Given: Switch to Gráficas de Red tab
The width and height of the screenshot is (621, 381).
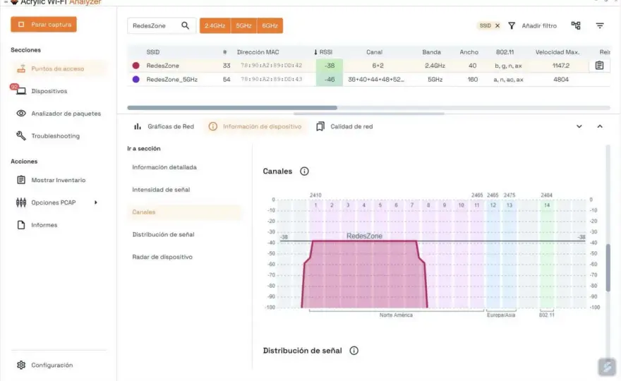Looking at the screenshot, I should 171,127.
